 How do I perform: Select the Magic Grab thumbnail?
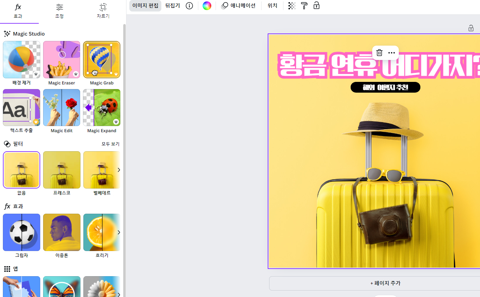102,60
